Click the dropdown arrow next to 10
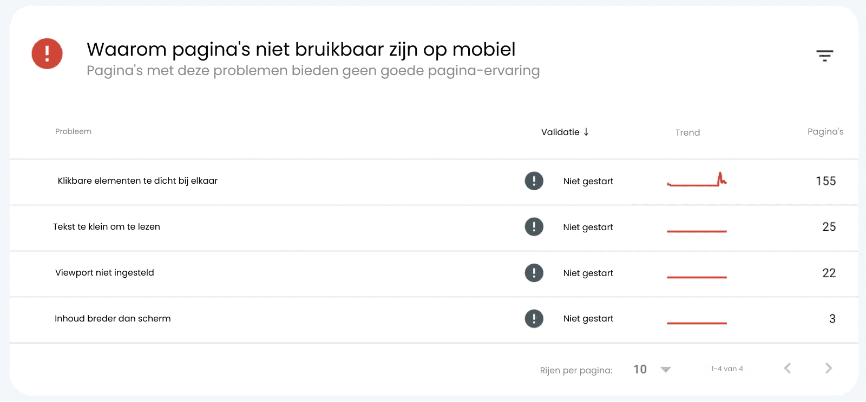 [665, 369]
